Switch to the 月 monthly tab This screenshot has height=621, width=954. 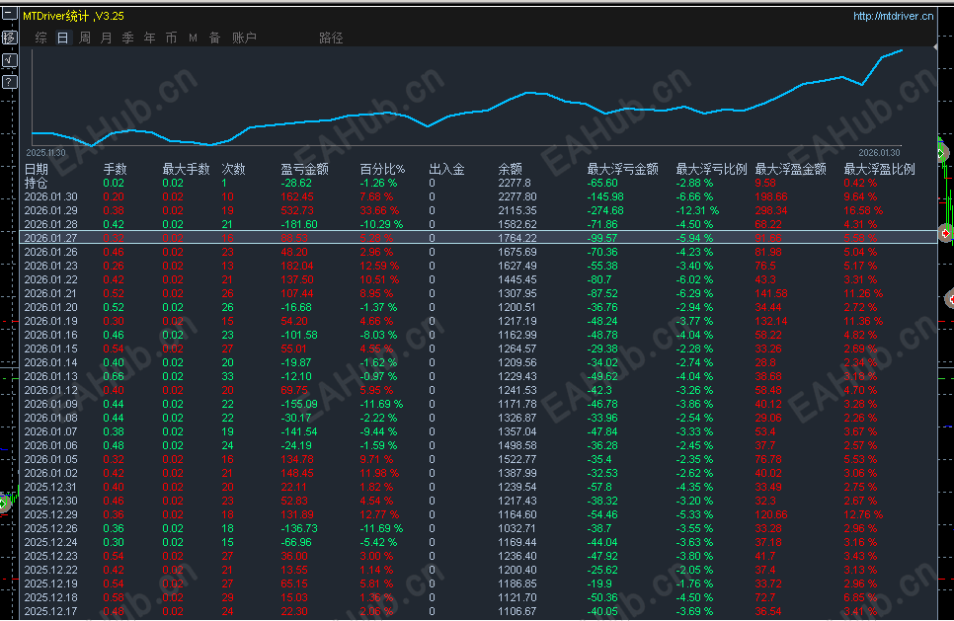coord(106,38)
